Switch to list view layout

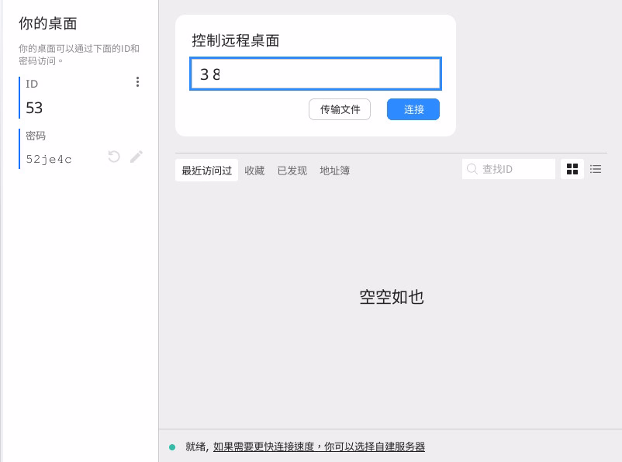pyautogui.click(x=596, y=169)
